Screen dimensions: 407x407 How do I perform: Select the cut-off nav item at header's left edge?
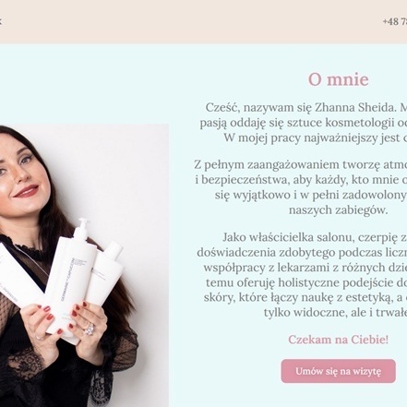click(x=1, y=21)
